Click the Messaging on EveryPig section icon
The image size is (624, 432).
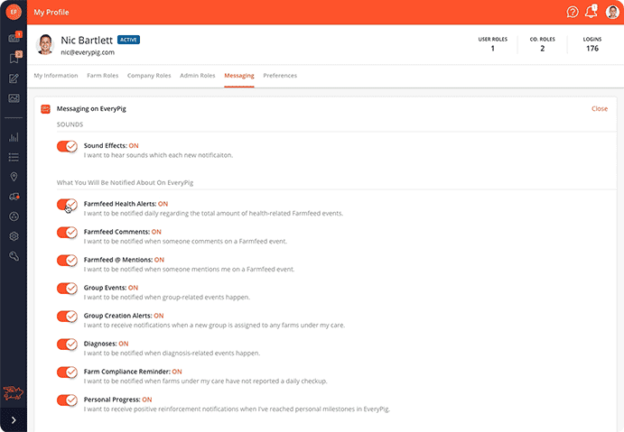pos(45,109)
